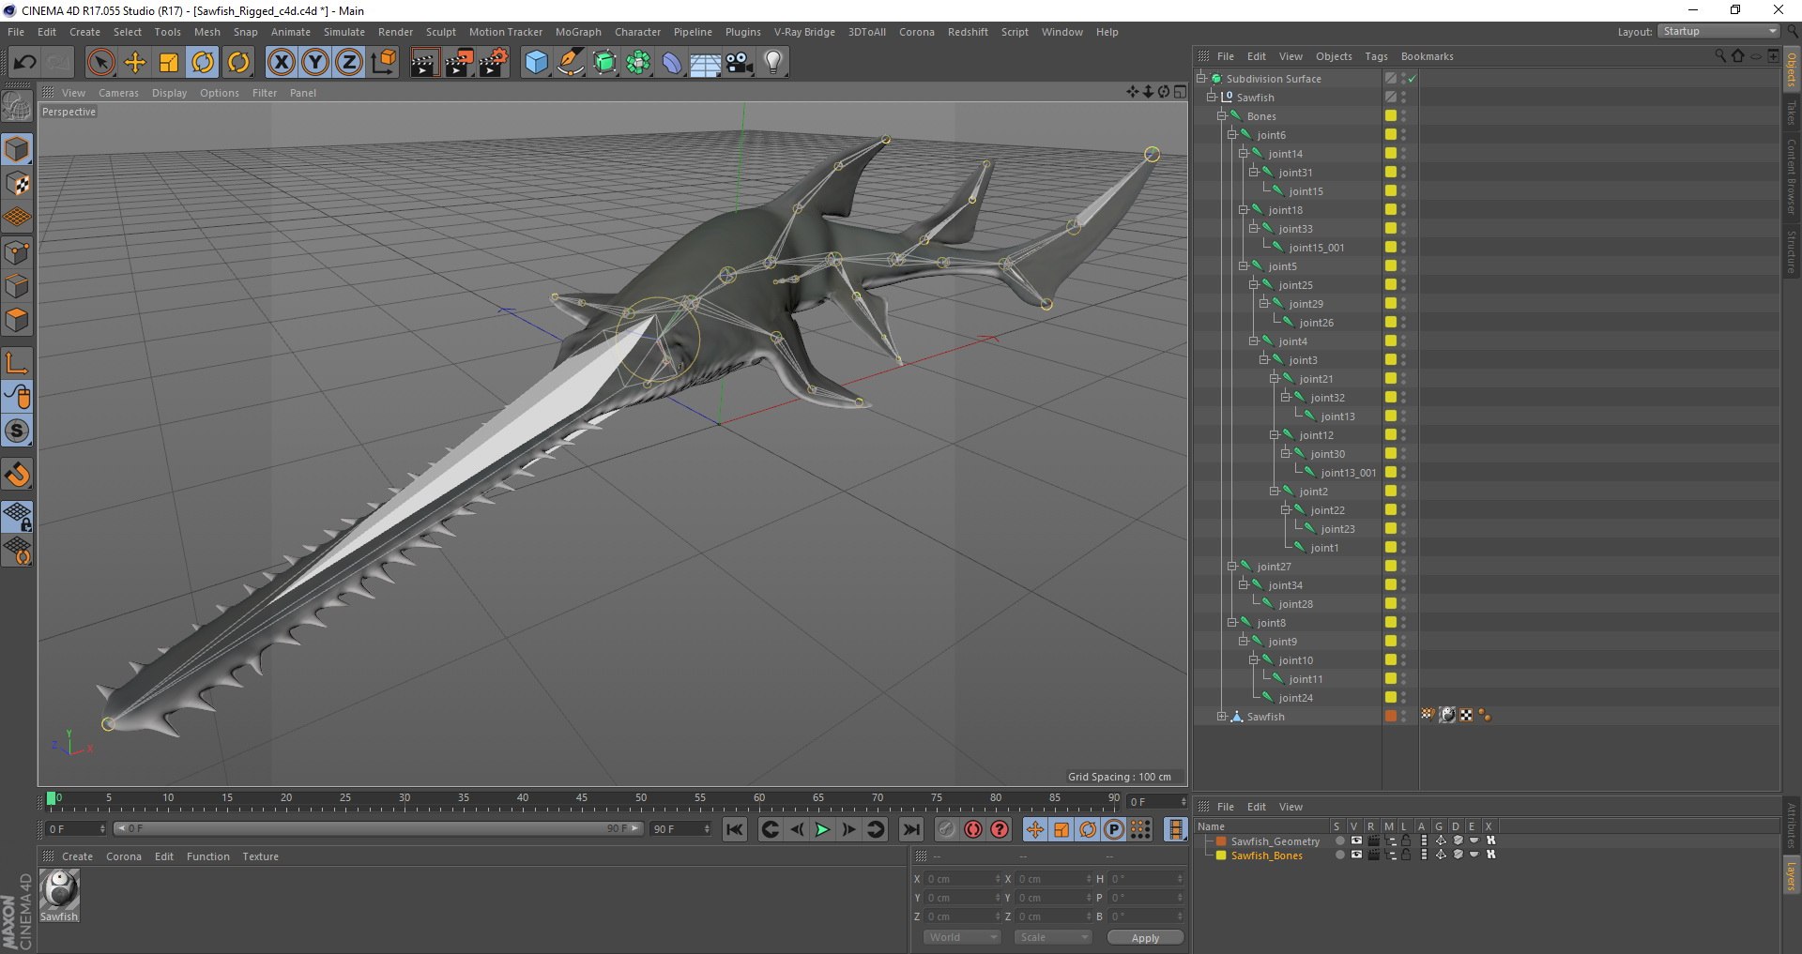Image resolution: width=1802 pixels, height=954 pixels.
Task: Open the Attributes side tab
Action: [1792, 825]
